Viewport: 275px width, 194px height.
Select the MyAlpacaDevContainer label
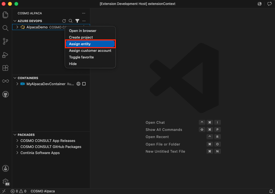46,84
